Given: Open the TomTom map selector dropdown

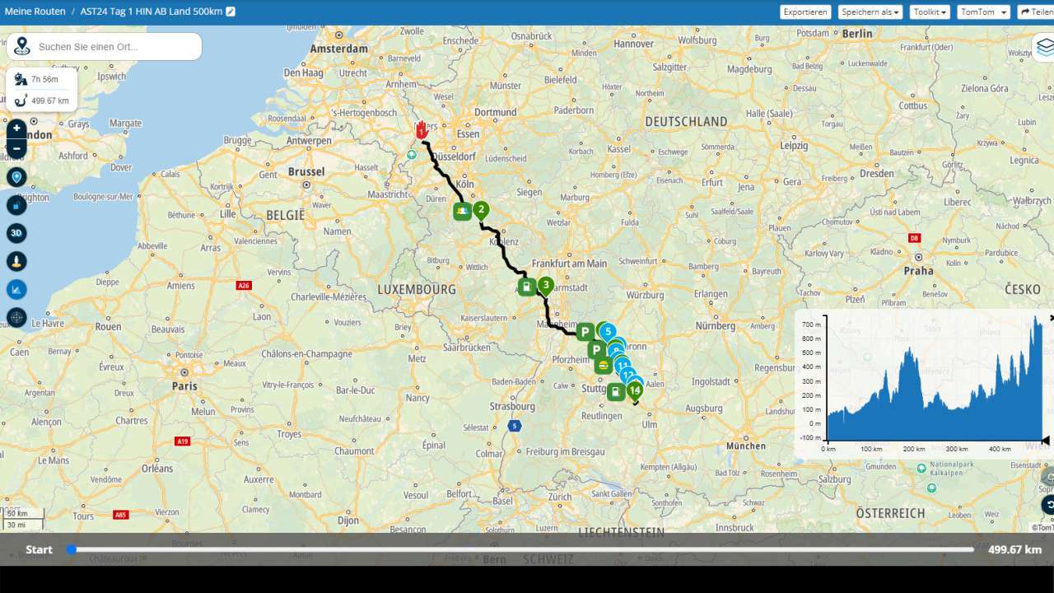Looking at the screenshot, I should point(983,12).
